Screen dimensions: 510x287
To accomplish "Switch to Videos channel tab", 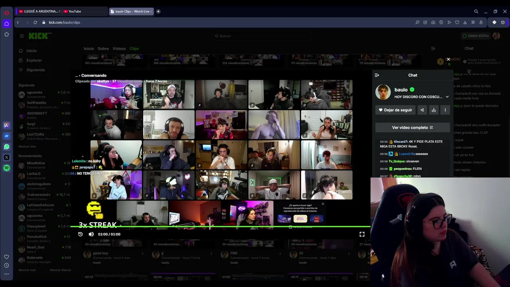I will 119,49.
